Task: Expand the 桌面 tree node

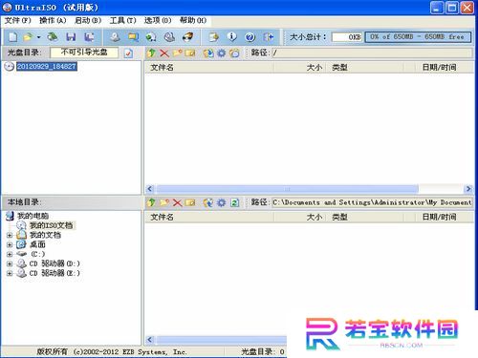Action: click(10, 245)
